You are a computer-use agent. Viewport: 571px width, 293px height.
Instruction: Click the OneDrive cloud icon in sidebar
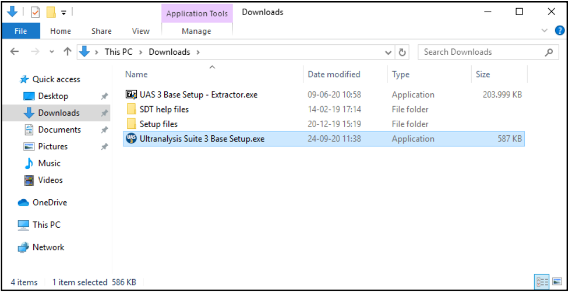click(x=23, y=203)
